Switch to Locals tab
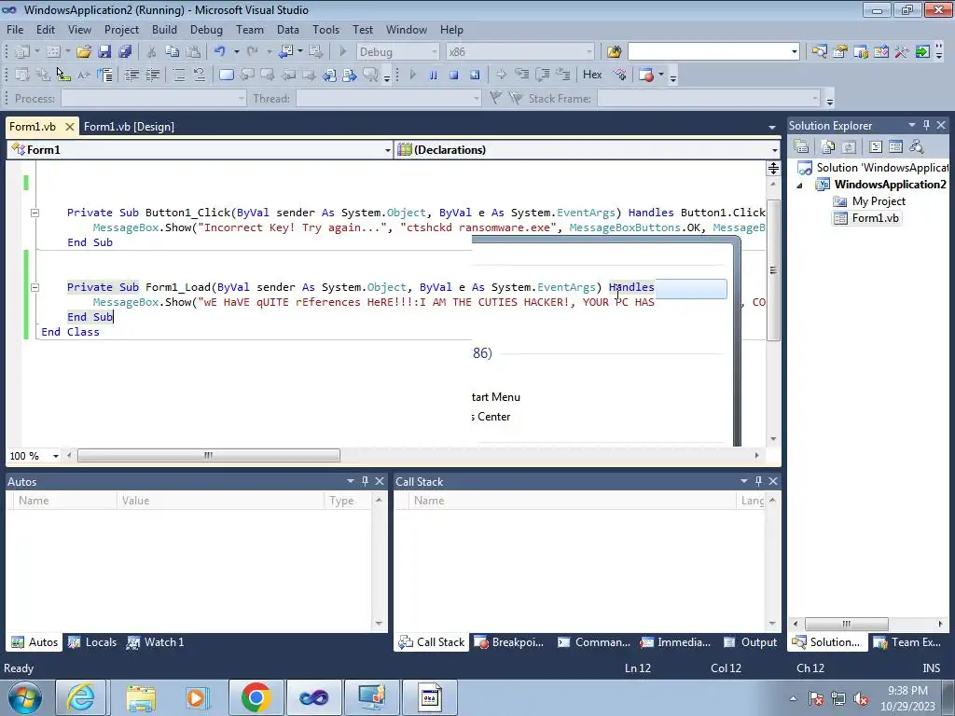Viewport: 955px width, 716px height. (x=92, y=641)
